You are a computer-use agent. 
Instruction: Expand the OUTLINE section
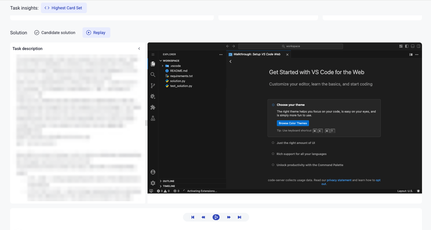[192, 181]
